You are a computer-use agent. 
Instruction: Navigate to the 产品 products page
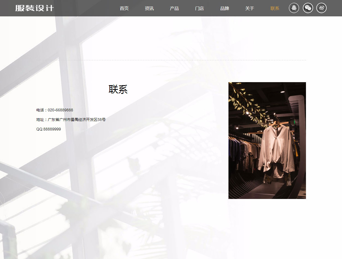pyautogui.click(x=174, y=8)
